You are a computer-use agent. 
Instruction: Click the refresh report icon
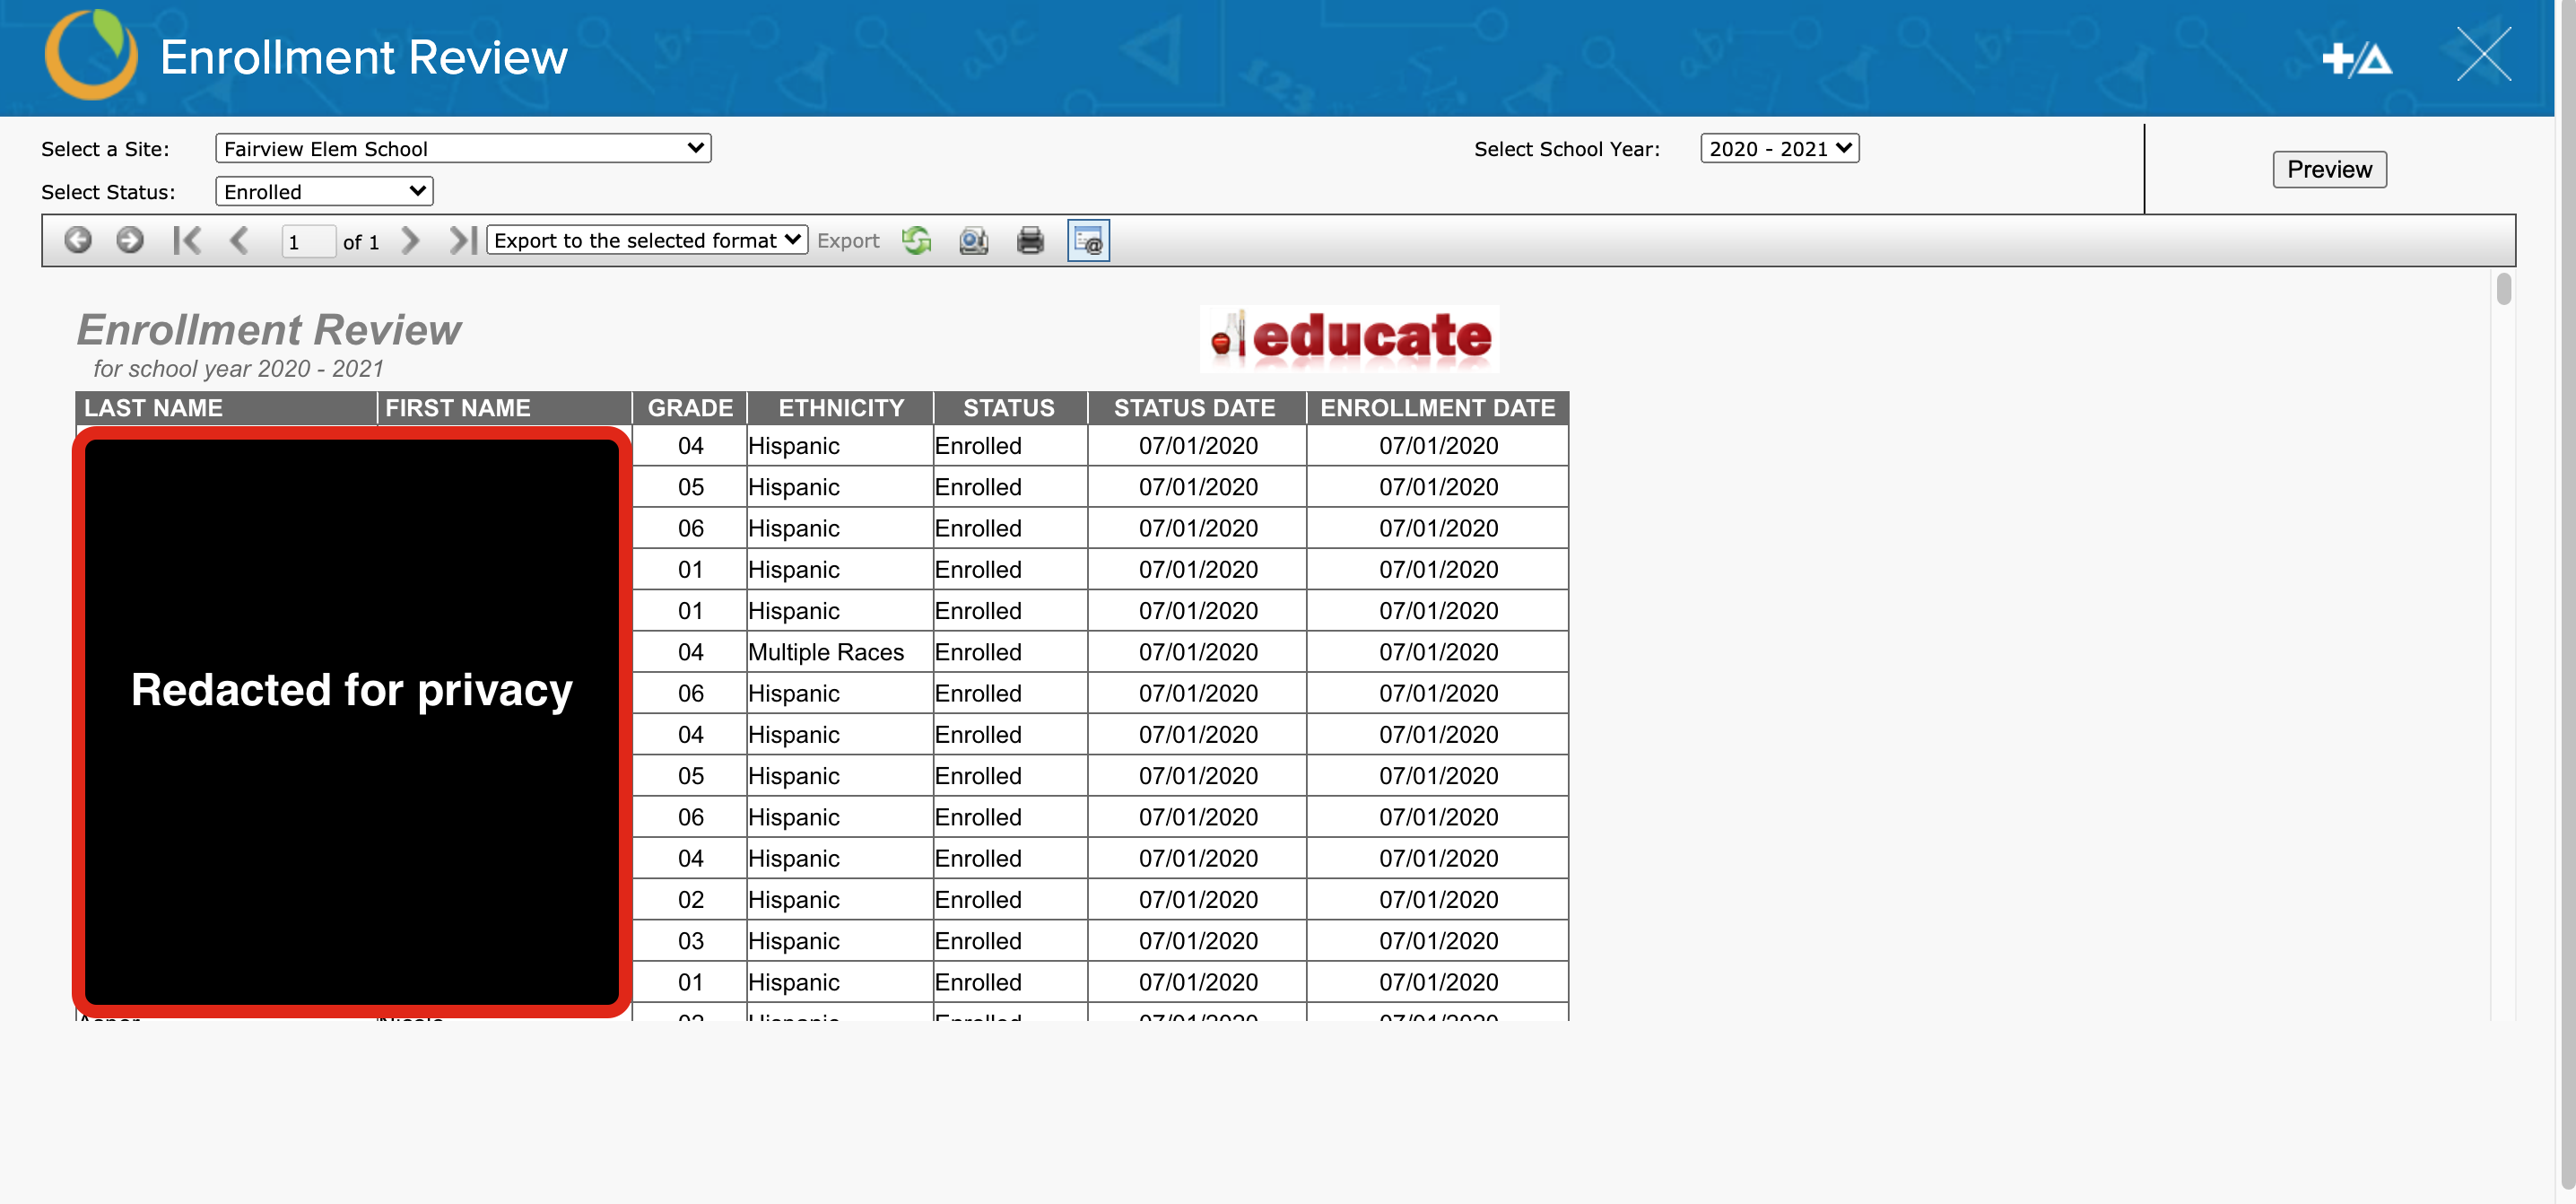point(916,240)
